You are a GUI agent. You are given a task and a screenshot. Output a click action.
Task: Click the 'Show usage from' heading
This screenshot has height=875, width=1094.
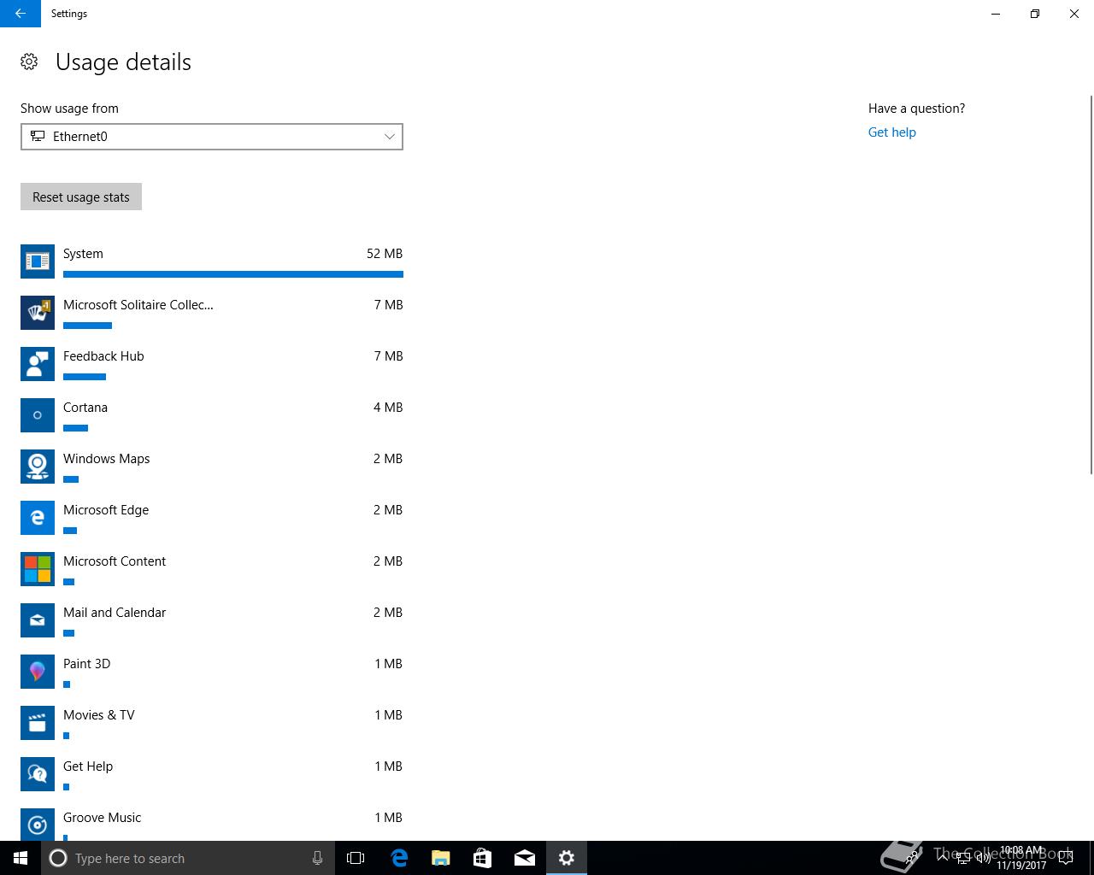(69, 109)
